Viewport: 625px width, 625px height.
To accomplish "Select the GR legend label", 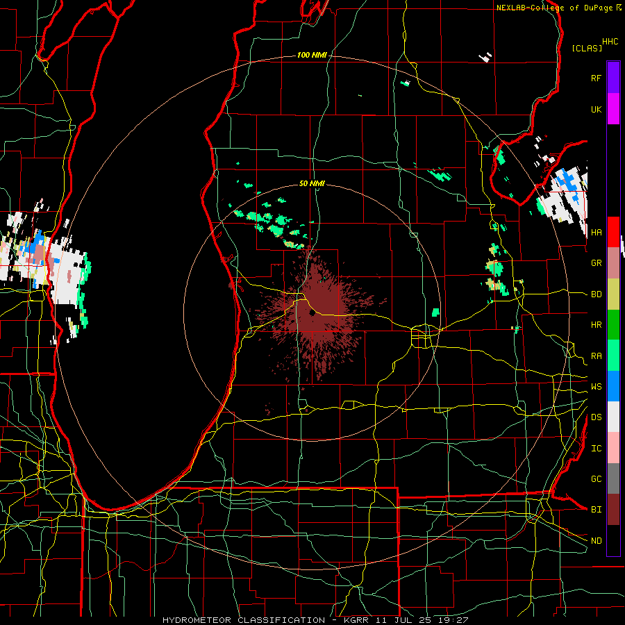I will 596,263.
